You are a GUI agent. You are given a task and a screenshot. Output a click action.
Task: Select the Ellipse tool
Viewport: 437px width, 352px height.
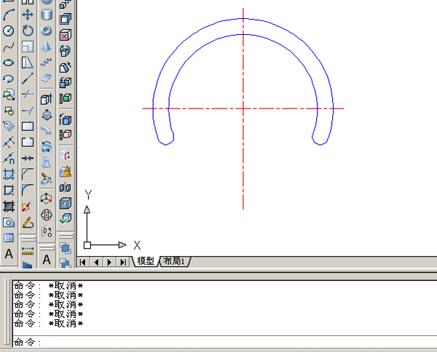[x=9, y=63]
